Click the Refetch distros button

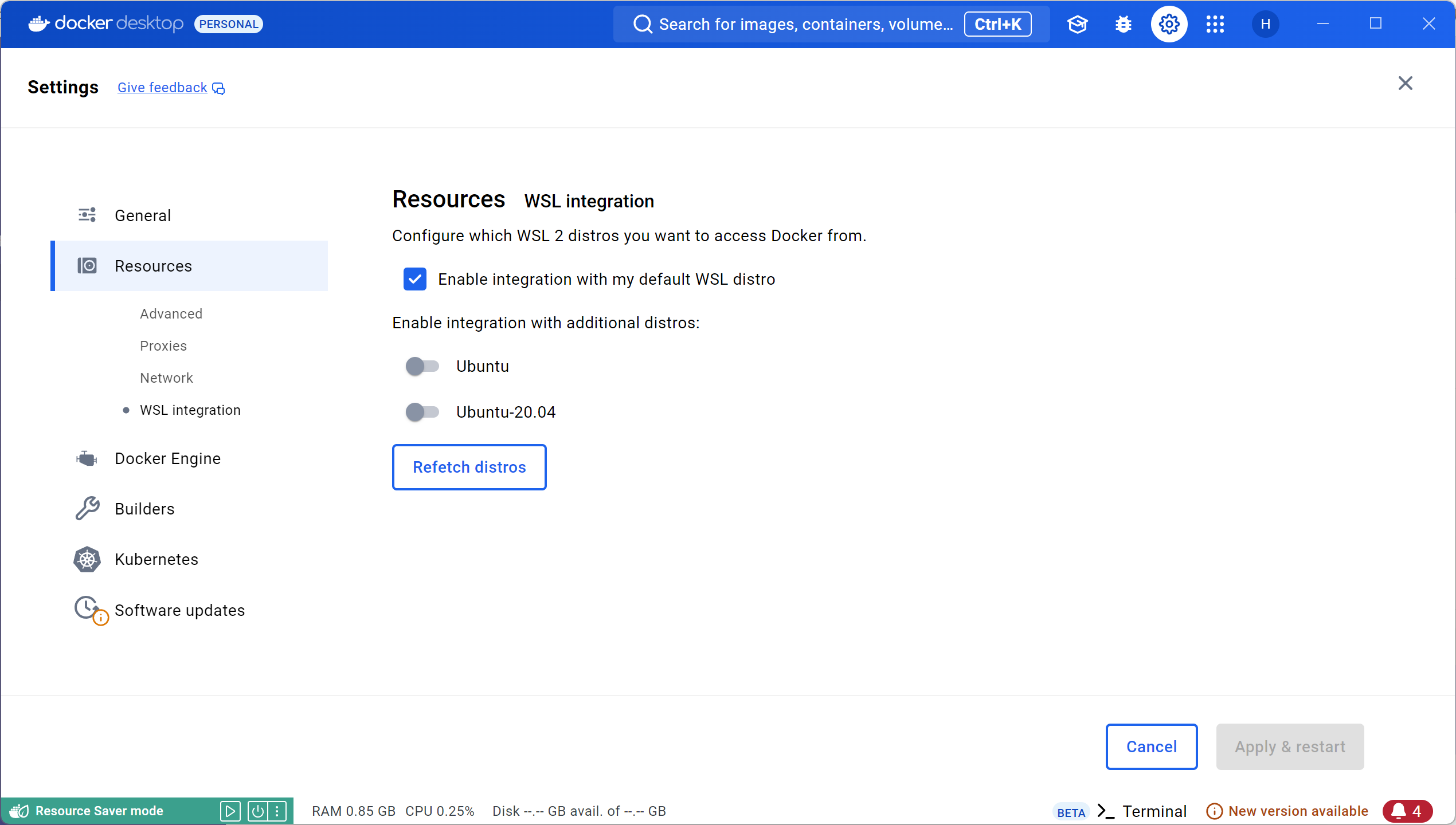469,467
